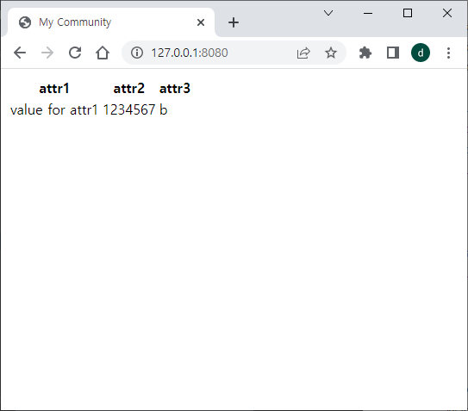This screenshot has width=468, height=411.
Task: Open the Extensions puzzle icon
Action: [365, 53]
